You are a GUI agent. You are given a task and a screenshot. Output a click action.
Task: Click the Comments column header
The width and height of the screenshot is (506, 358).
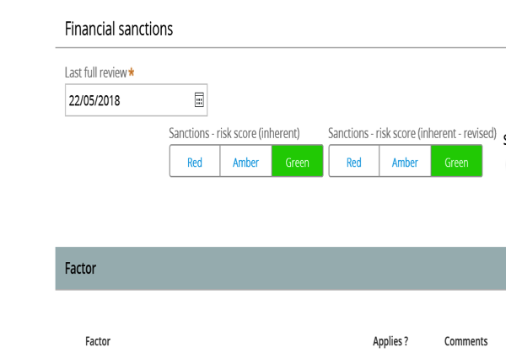(x=466, y=341)
